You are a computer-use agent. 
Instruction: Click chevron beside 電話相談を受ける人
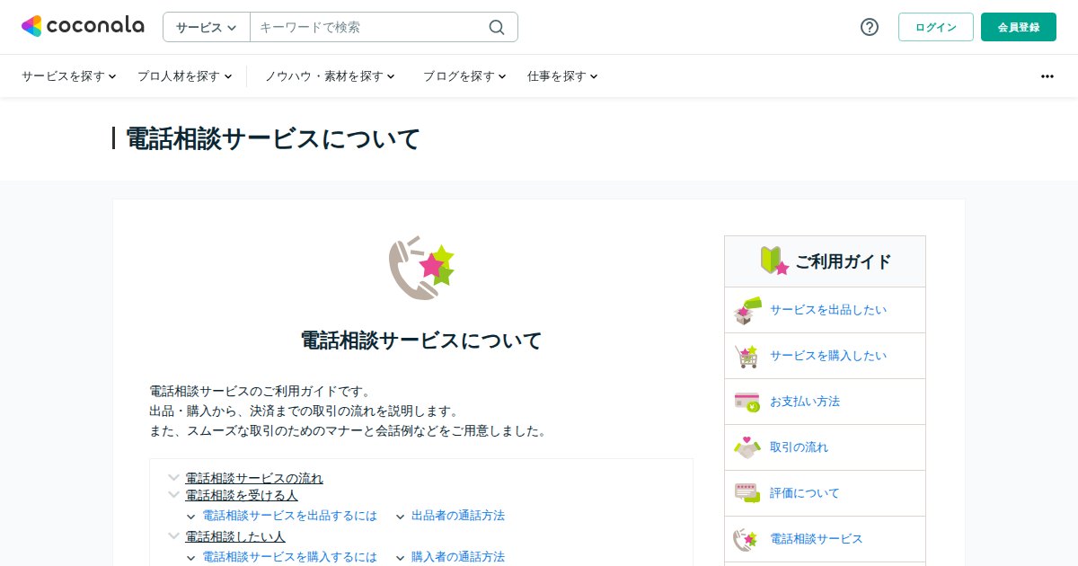(173, 494)
